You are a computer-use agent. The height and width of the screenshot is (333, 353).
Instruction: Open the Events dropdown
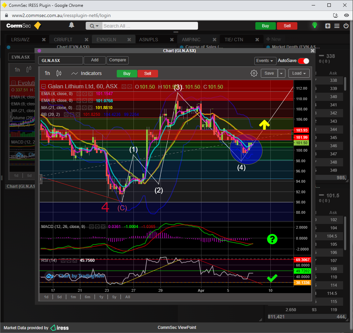point(265,61)
